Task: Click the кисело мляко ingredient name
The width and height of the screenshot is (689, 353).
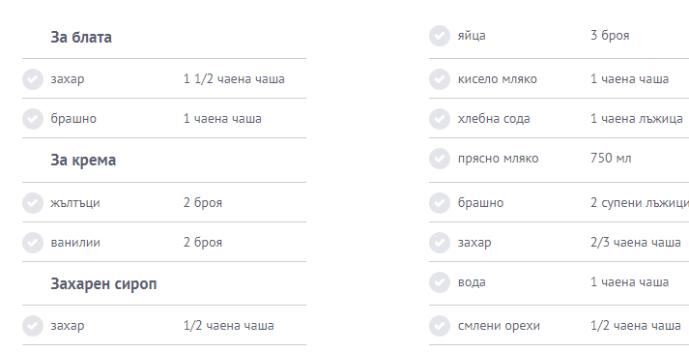Action: (x=498, y=79)
